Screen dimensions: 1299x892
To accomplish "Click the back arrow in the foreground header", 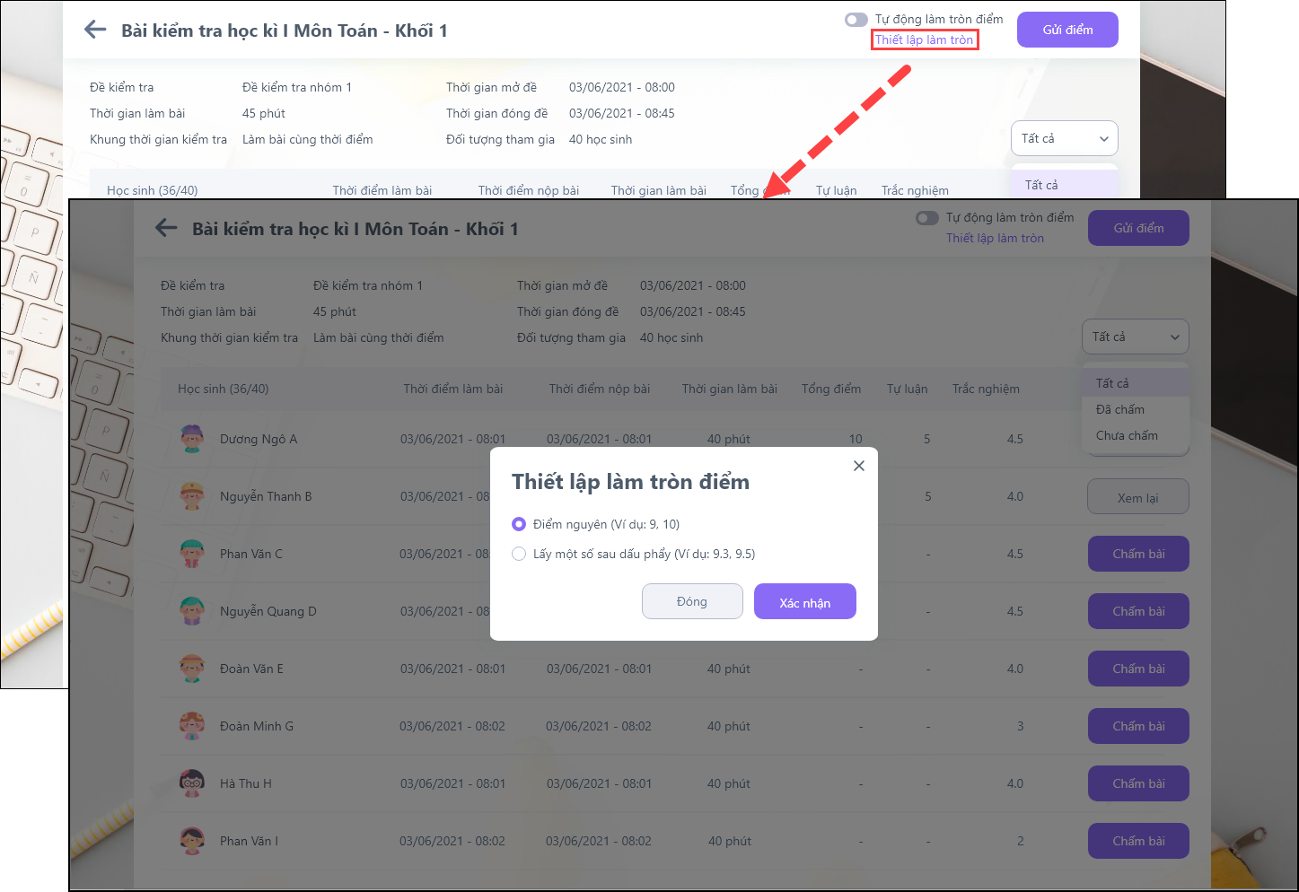I will tap(166, 228).
